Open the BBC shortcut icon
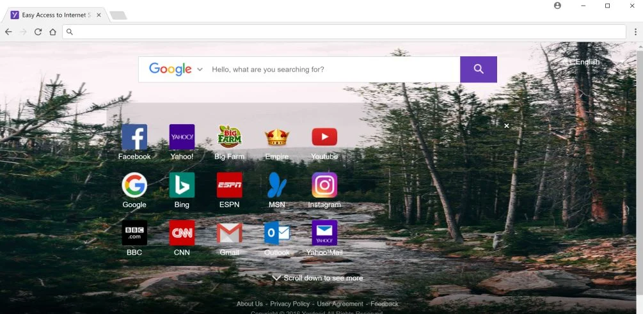The height and width of the screenshot is (314, 643). pyautogui.click(x=134, y=233)
